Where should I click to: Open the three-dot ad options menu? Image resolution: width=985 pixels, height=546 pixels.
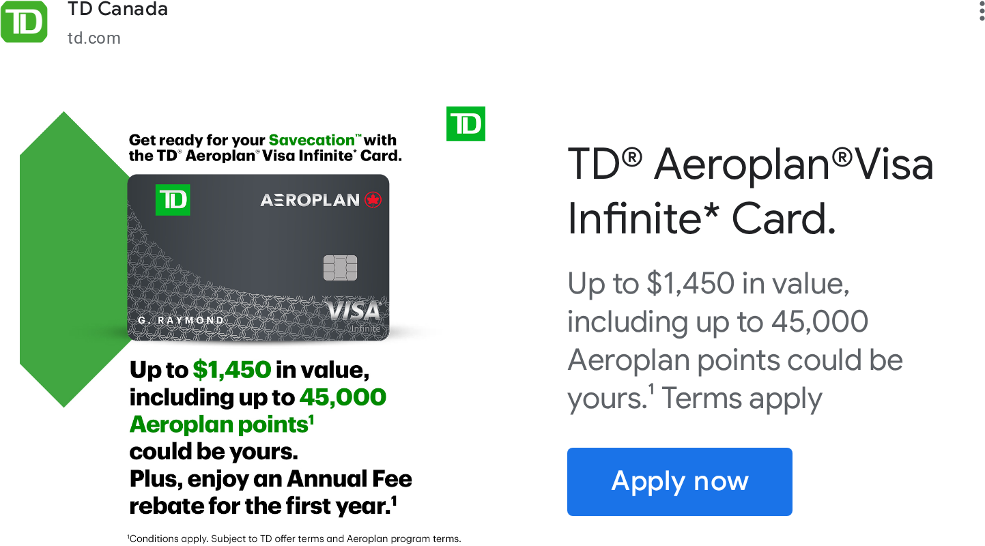coord(982,10)
